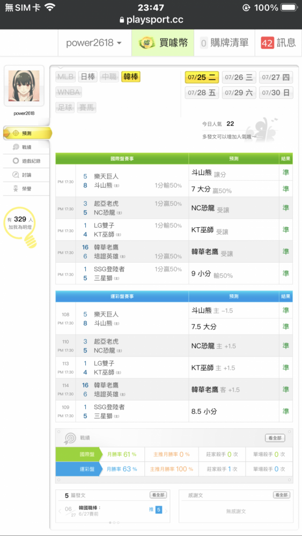Open 看全部 for 5 篇發文
Viewport: 302px width, 536px height.
pos(158,495)
